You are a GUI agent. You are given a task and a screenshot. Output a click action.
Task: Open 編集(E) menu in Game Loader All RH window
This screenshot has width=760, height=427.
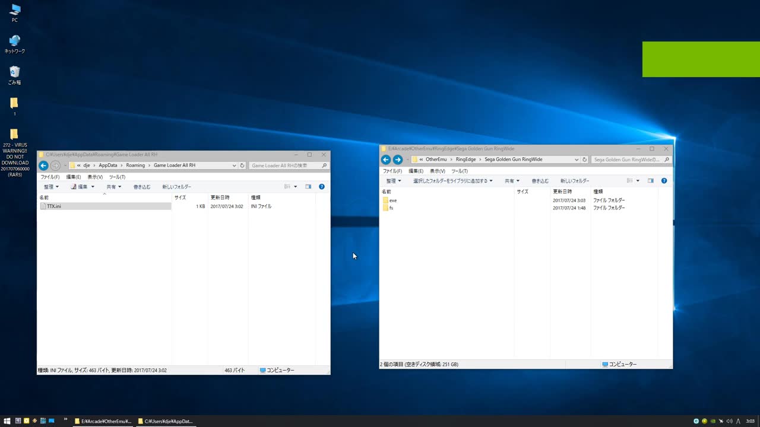(x=74, y=177)
